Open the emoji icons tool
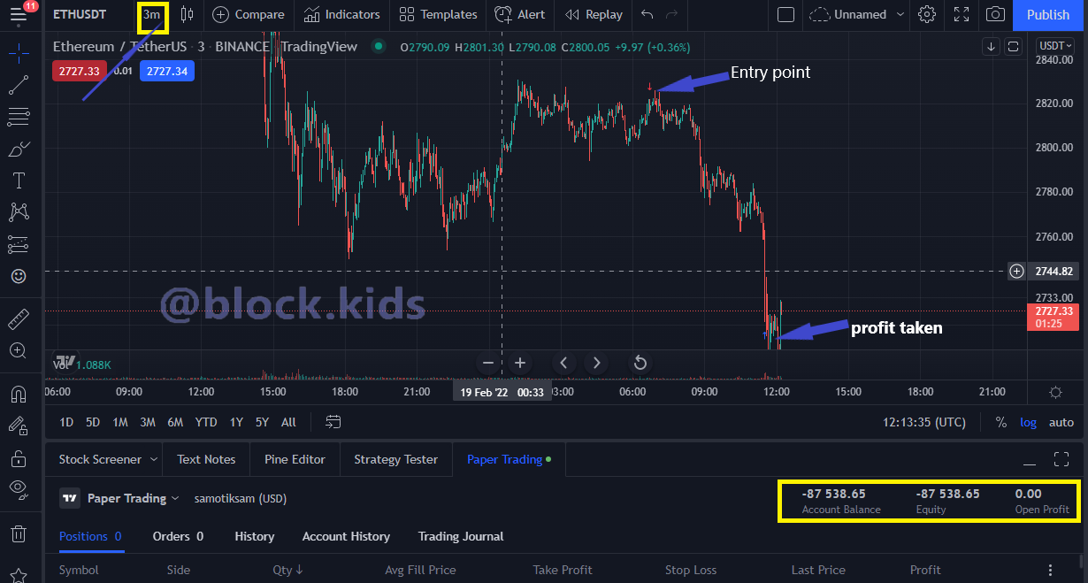Screen dimensions: 1088x583 pos(19,276)
